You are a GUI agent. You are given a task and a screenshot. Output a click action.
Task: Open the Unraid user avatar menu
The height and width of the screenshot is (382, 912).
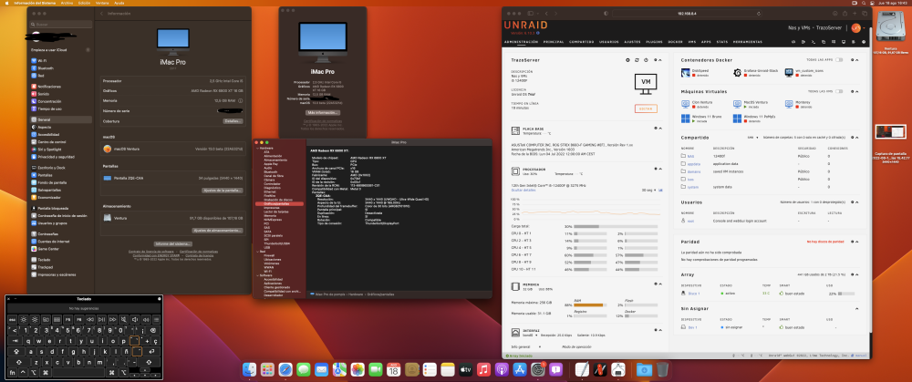(x=855, y=28)
